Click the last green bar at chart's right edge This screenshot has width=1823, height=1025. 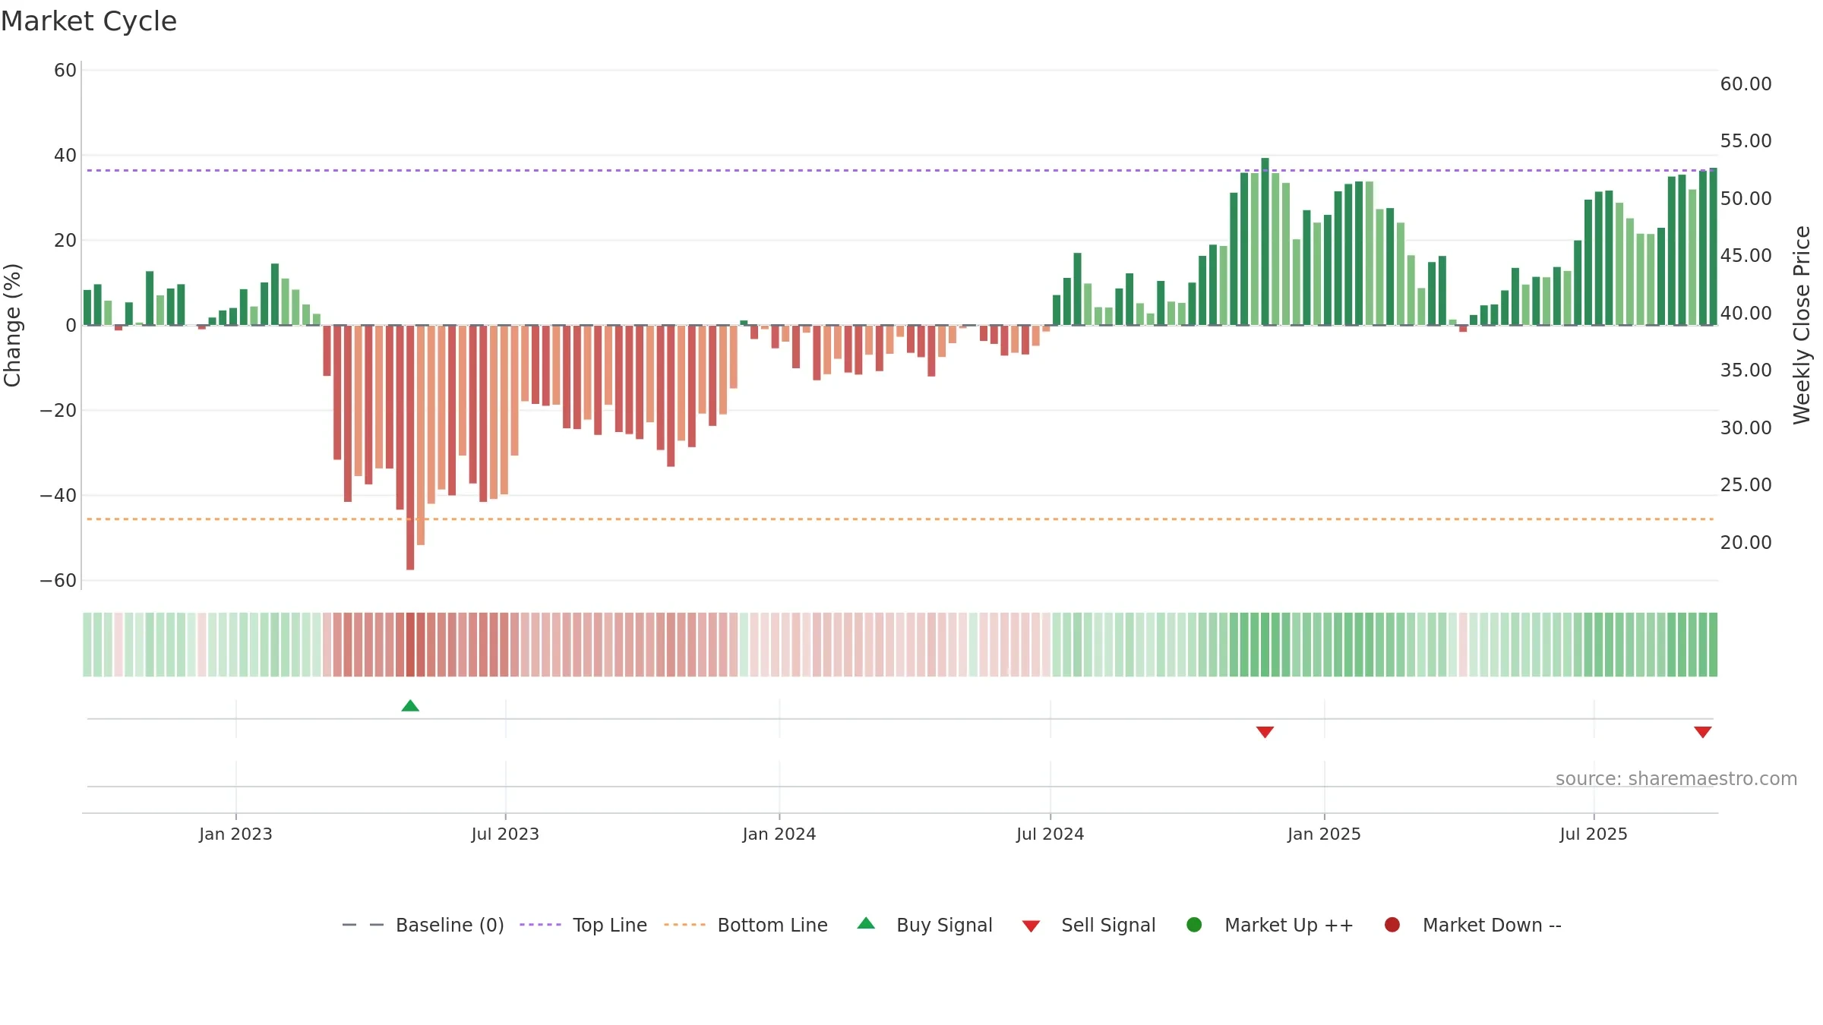(x=1713, y=247)
